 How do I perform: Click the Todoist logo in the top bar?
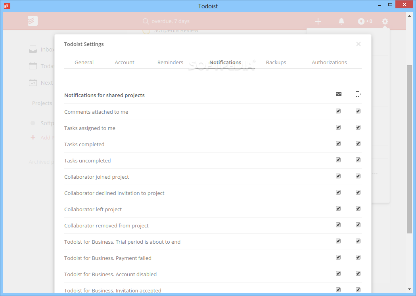click(x=33, y=21)
